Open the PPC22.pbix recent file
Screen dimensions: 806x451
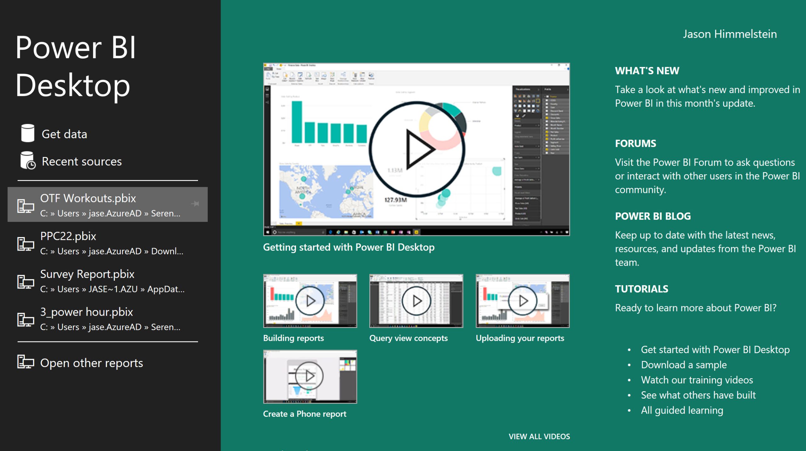pos(108,243)
